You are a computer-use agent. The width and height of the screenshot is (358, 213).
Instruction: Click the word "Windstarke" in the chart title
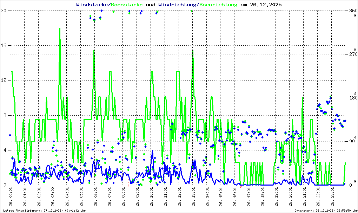tap(92, 5)
